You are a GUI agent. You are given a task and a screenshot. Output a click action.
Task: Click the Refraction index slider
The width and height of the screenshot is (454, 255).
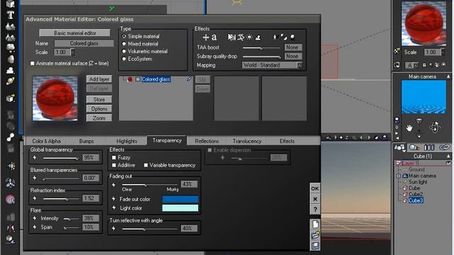[x=61, y=199]
